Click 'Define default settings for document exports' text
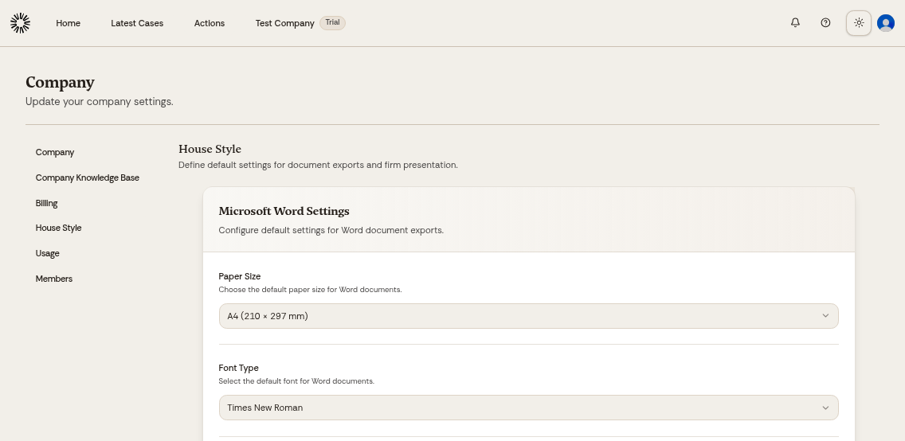The image size is (905, 441). click(318, 165)
